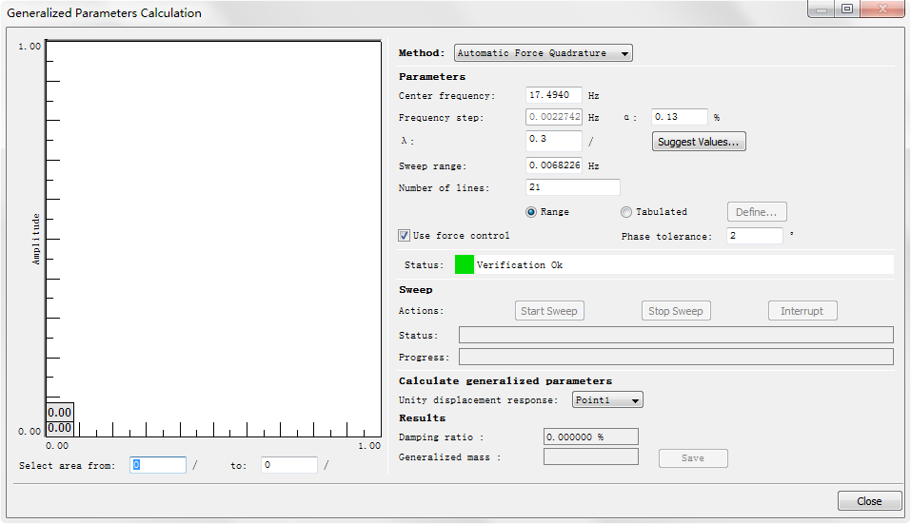The image size is (911, 524).
Task: Click the Sweep range input field
Action: [x=554, y=165]
